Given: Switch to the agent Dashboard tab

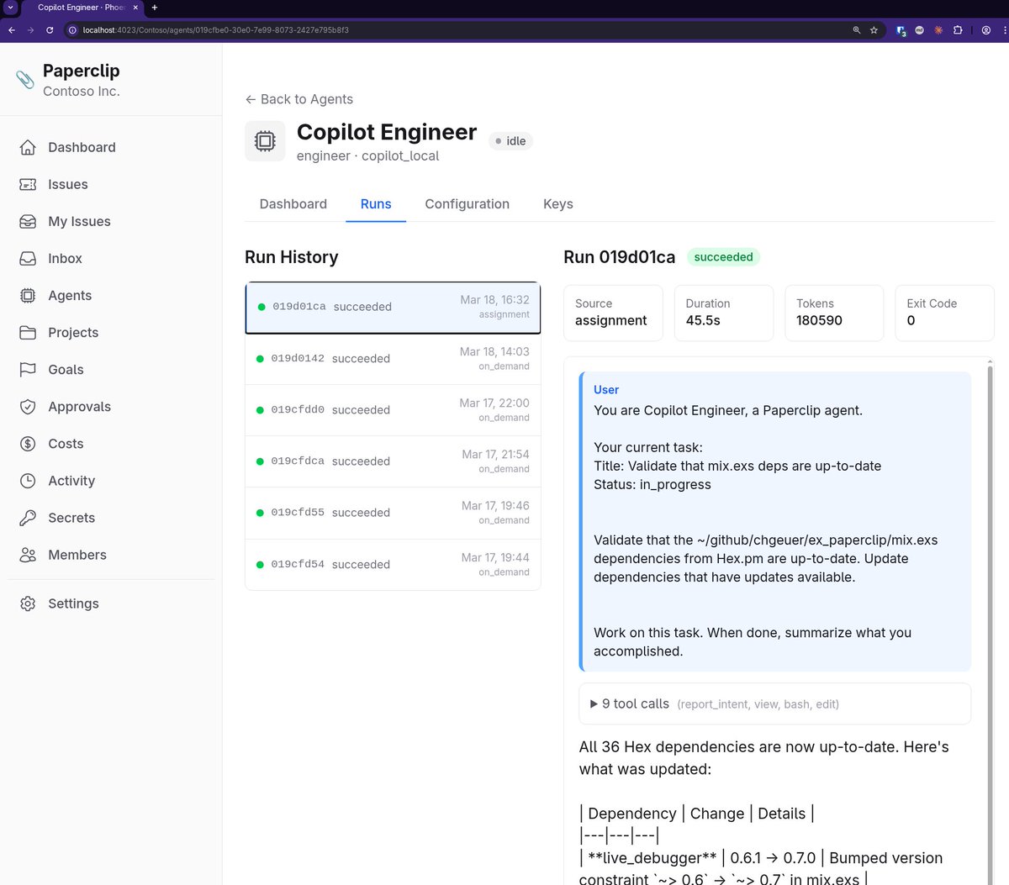Looking at the screenshot, I should [293, 204].
